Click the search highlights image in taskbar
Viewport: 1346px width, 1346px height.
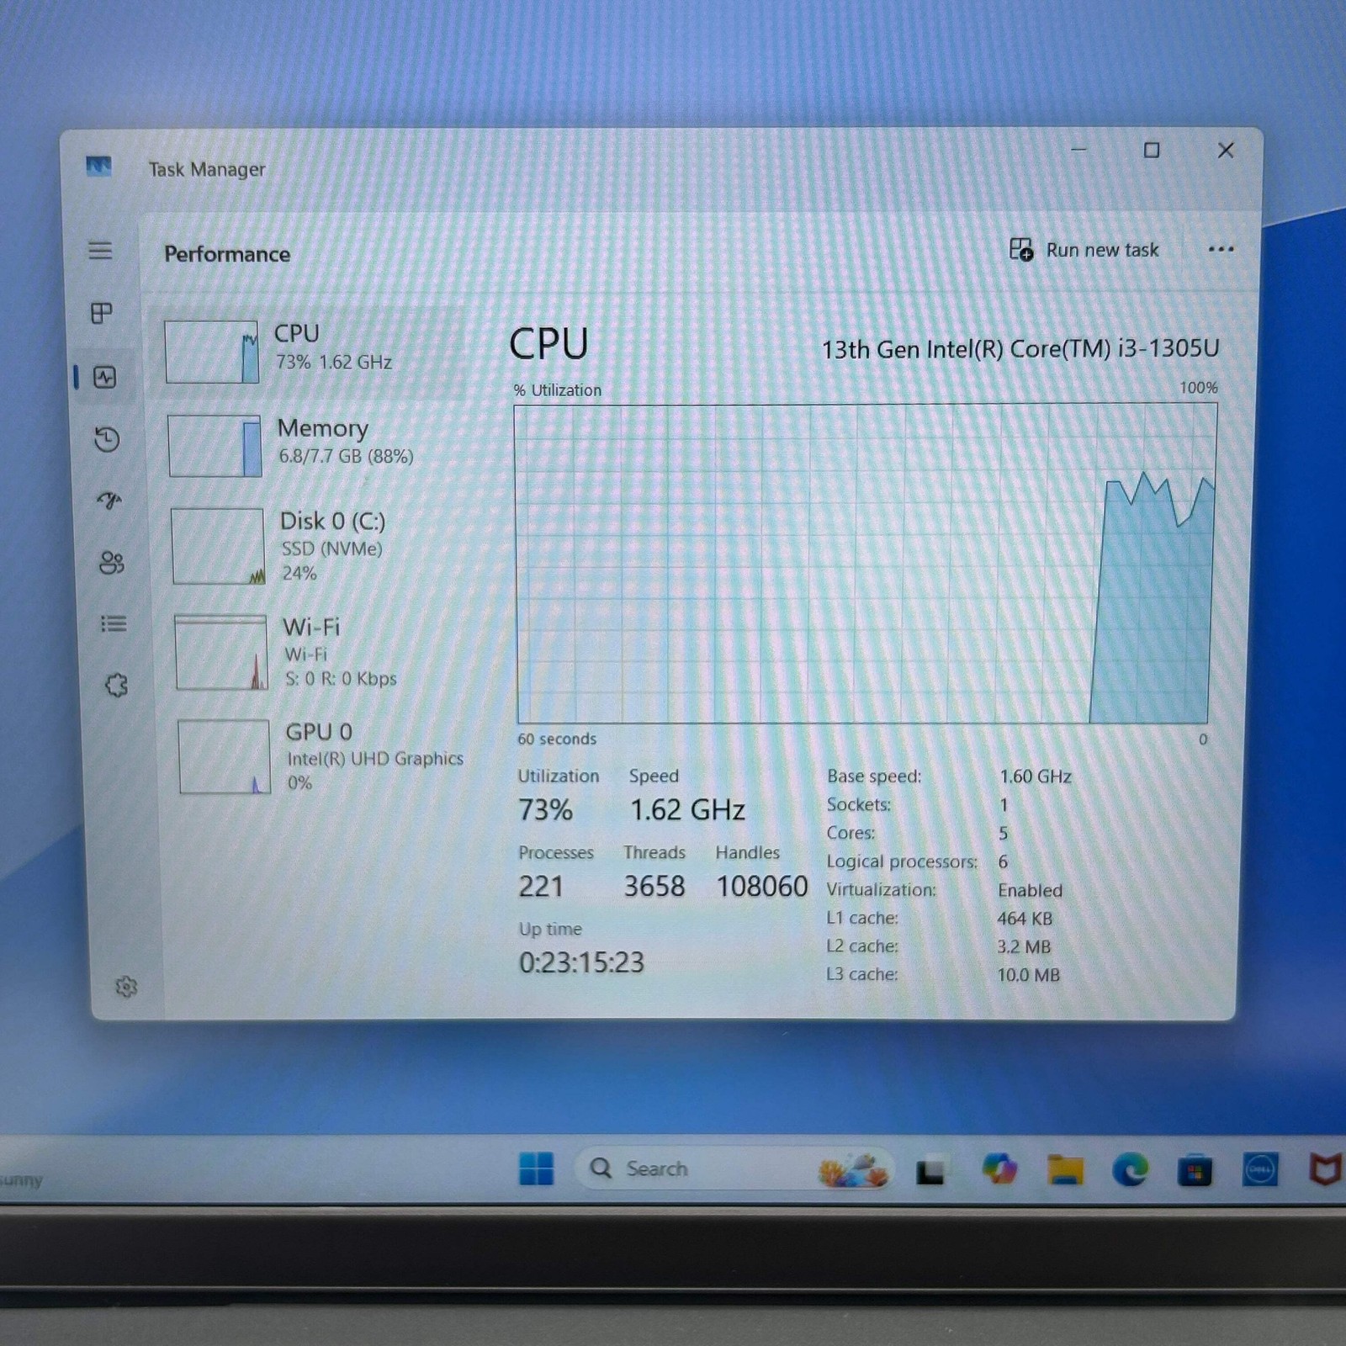pos(853,1168)
